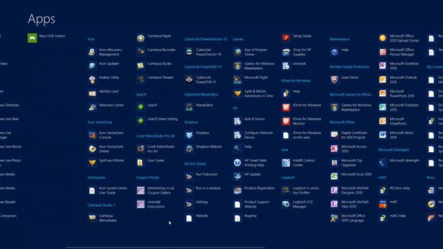The width and height of the screenshot is (443, 249).
Task: Select "Microsoft InfoPath Designer 2010" label
Action: (x=355, y=190)
